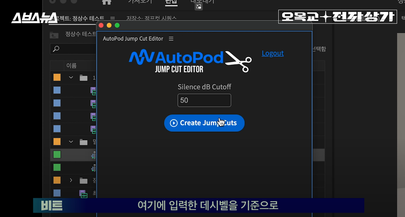The image size is (405, 217).
Task: Click the folder icon next to the 말 bin
Action: click(x=84, y=141)
